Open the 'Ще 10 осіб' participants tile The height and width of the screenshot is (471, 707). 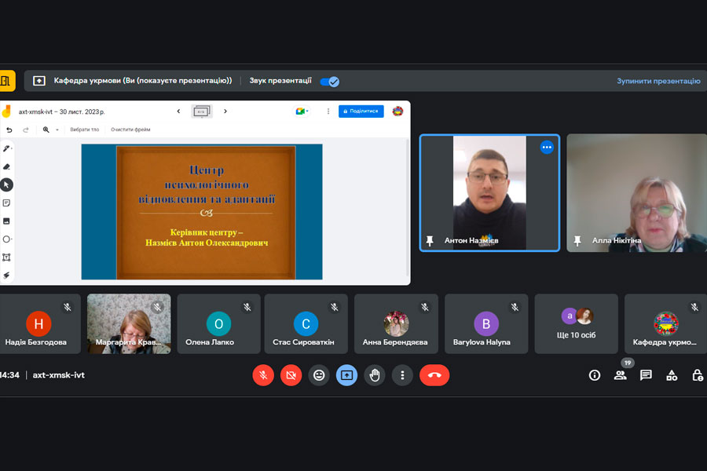click(577, 323)
